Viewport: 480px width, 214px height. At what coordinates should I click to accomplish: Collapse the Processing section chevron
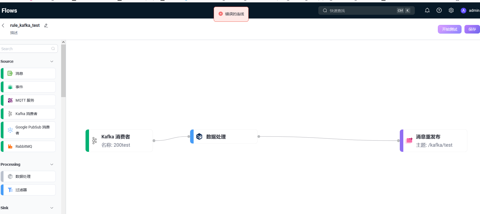(52, 164)
